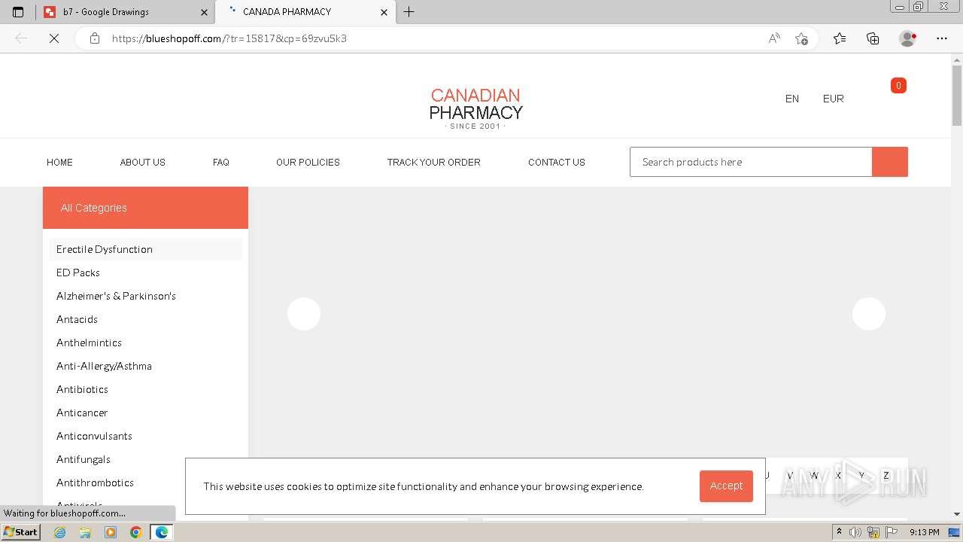Open Anthelmintics category
The width and height of the screenshot is (963, 542).
(x=89, y=343)
